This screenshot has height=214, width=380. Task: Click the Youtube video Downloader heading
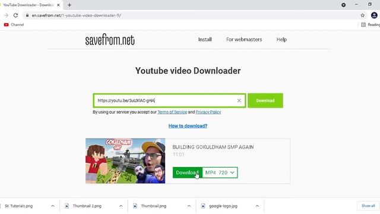188,71
